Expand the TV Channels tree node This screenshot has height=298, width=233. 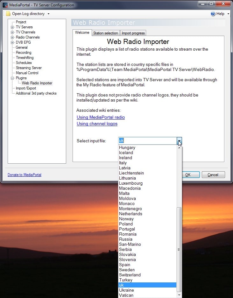point(12,32)
